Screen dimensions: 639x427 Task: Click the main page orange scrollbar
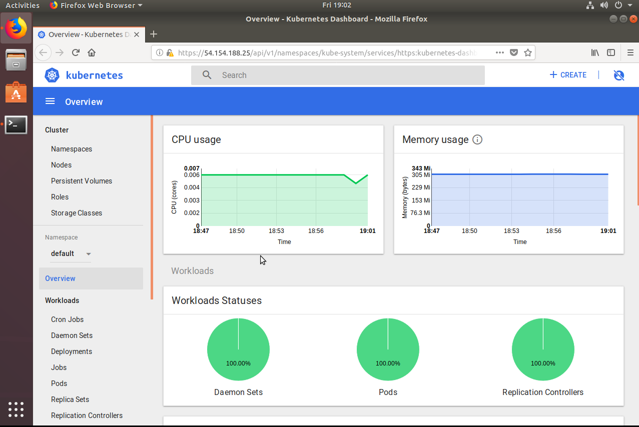pos(637,160)
